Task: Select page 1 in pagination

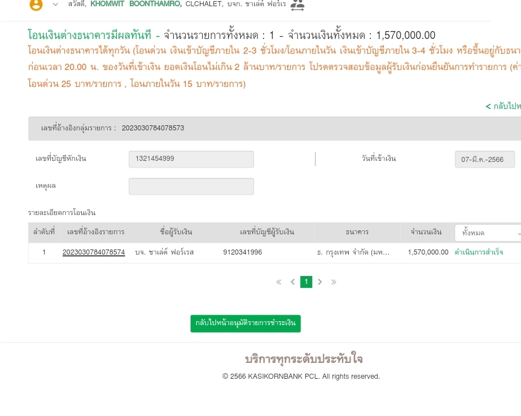Action: (x=306, y=282)
